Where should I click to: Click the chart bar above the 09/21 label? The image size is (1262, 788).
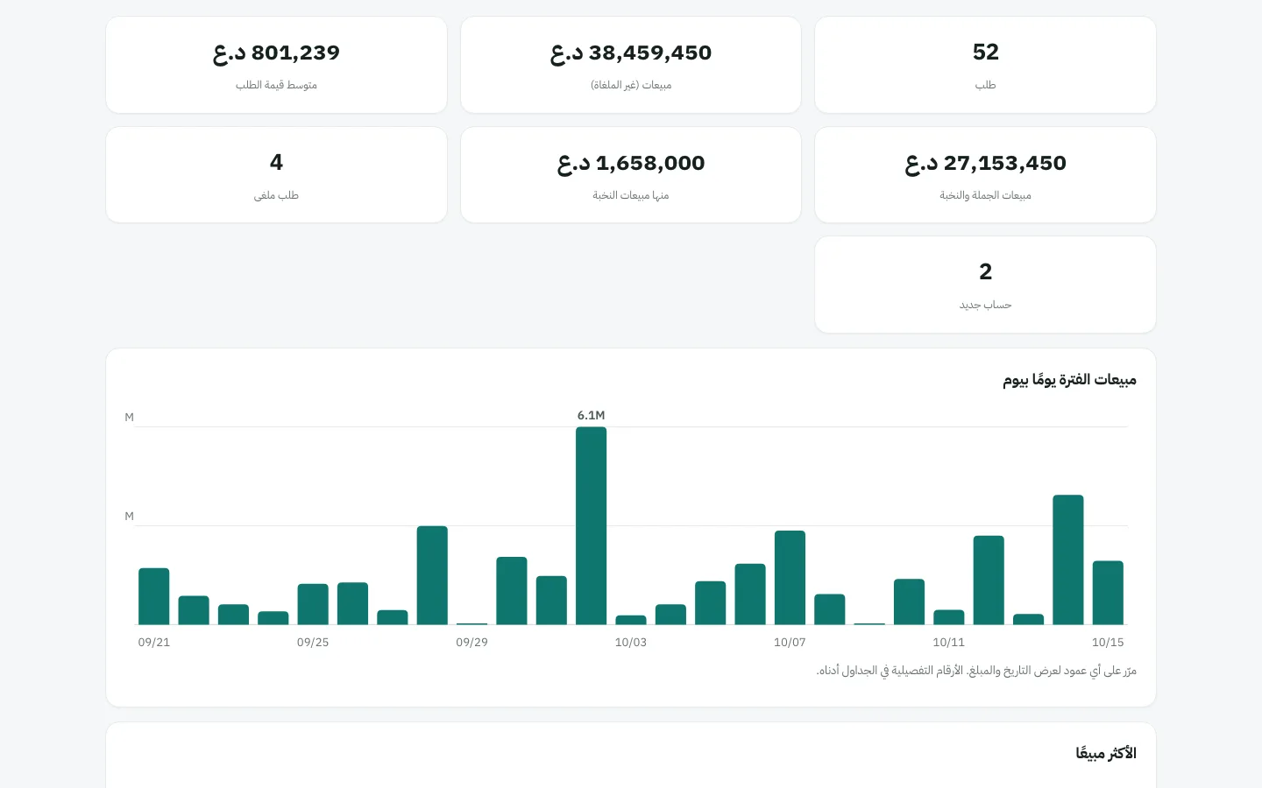coord(154,596)
